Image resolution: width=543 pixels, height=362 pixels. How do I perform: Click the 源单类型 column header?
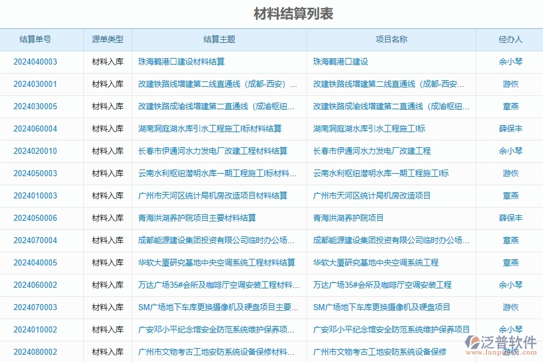[106, 39]
